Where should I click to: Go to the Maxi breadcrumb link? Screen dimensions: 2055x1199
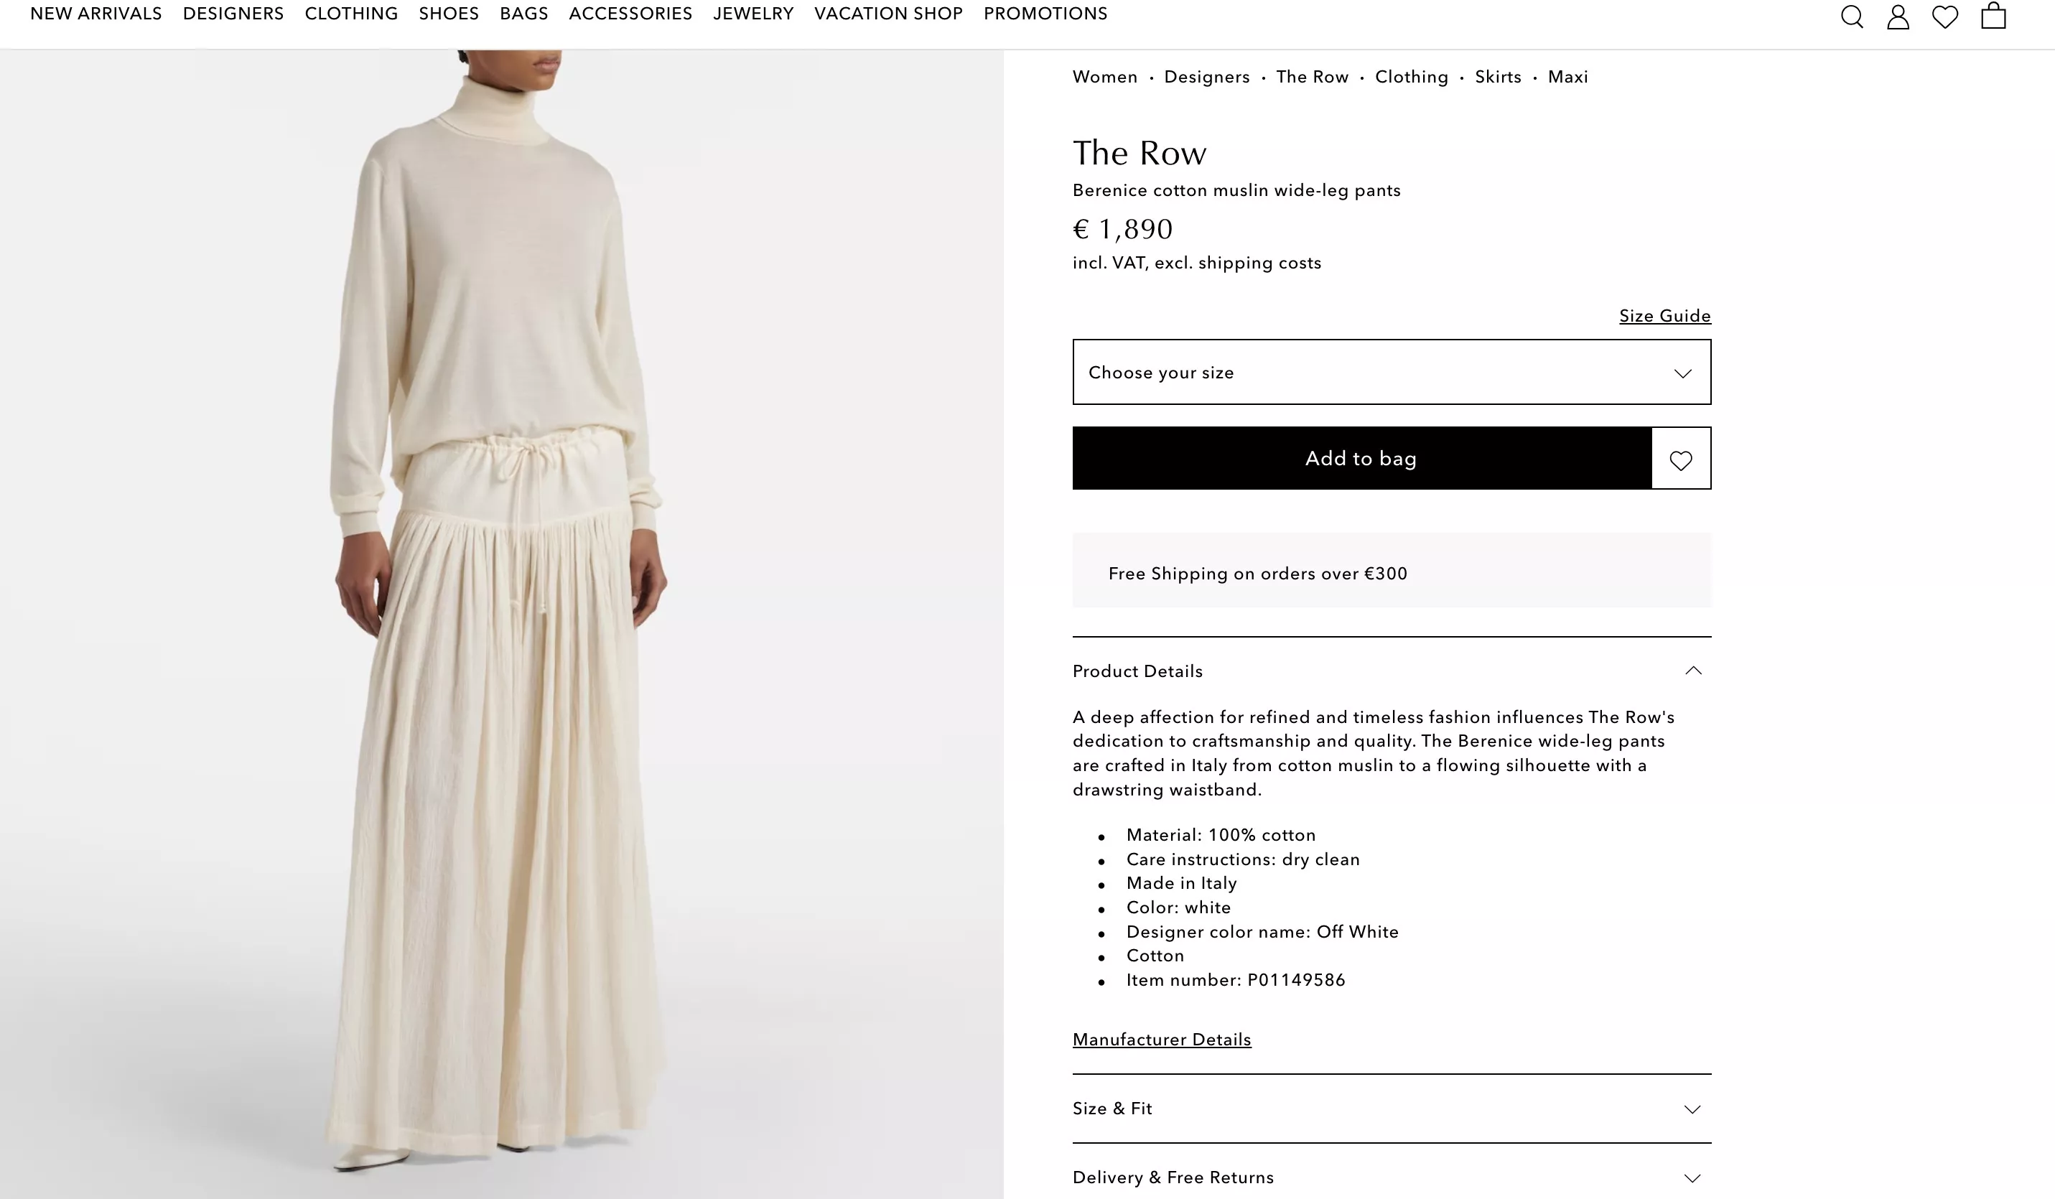[x=1567, y=77]
